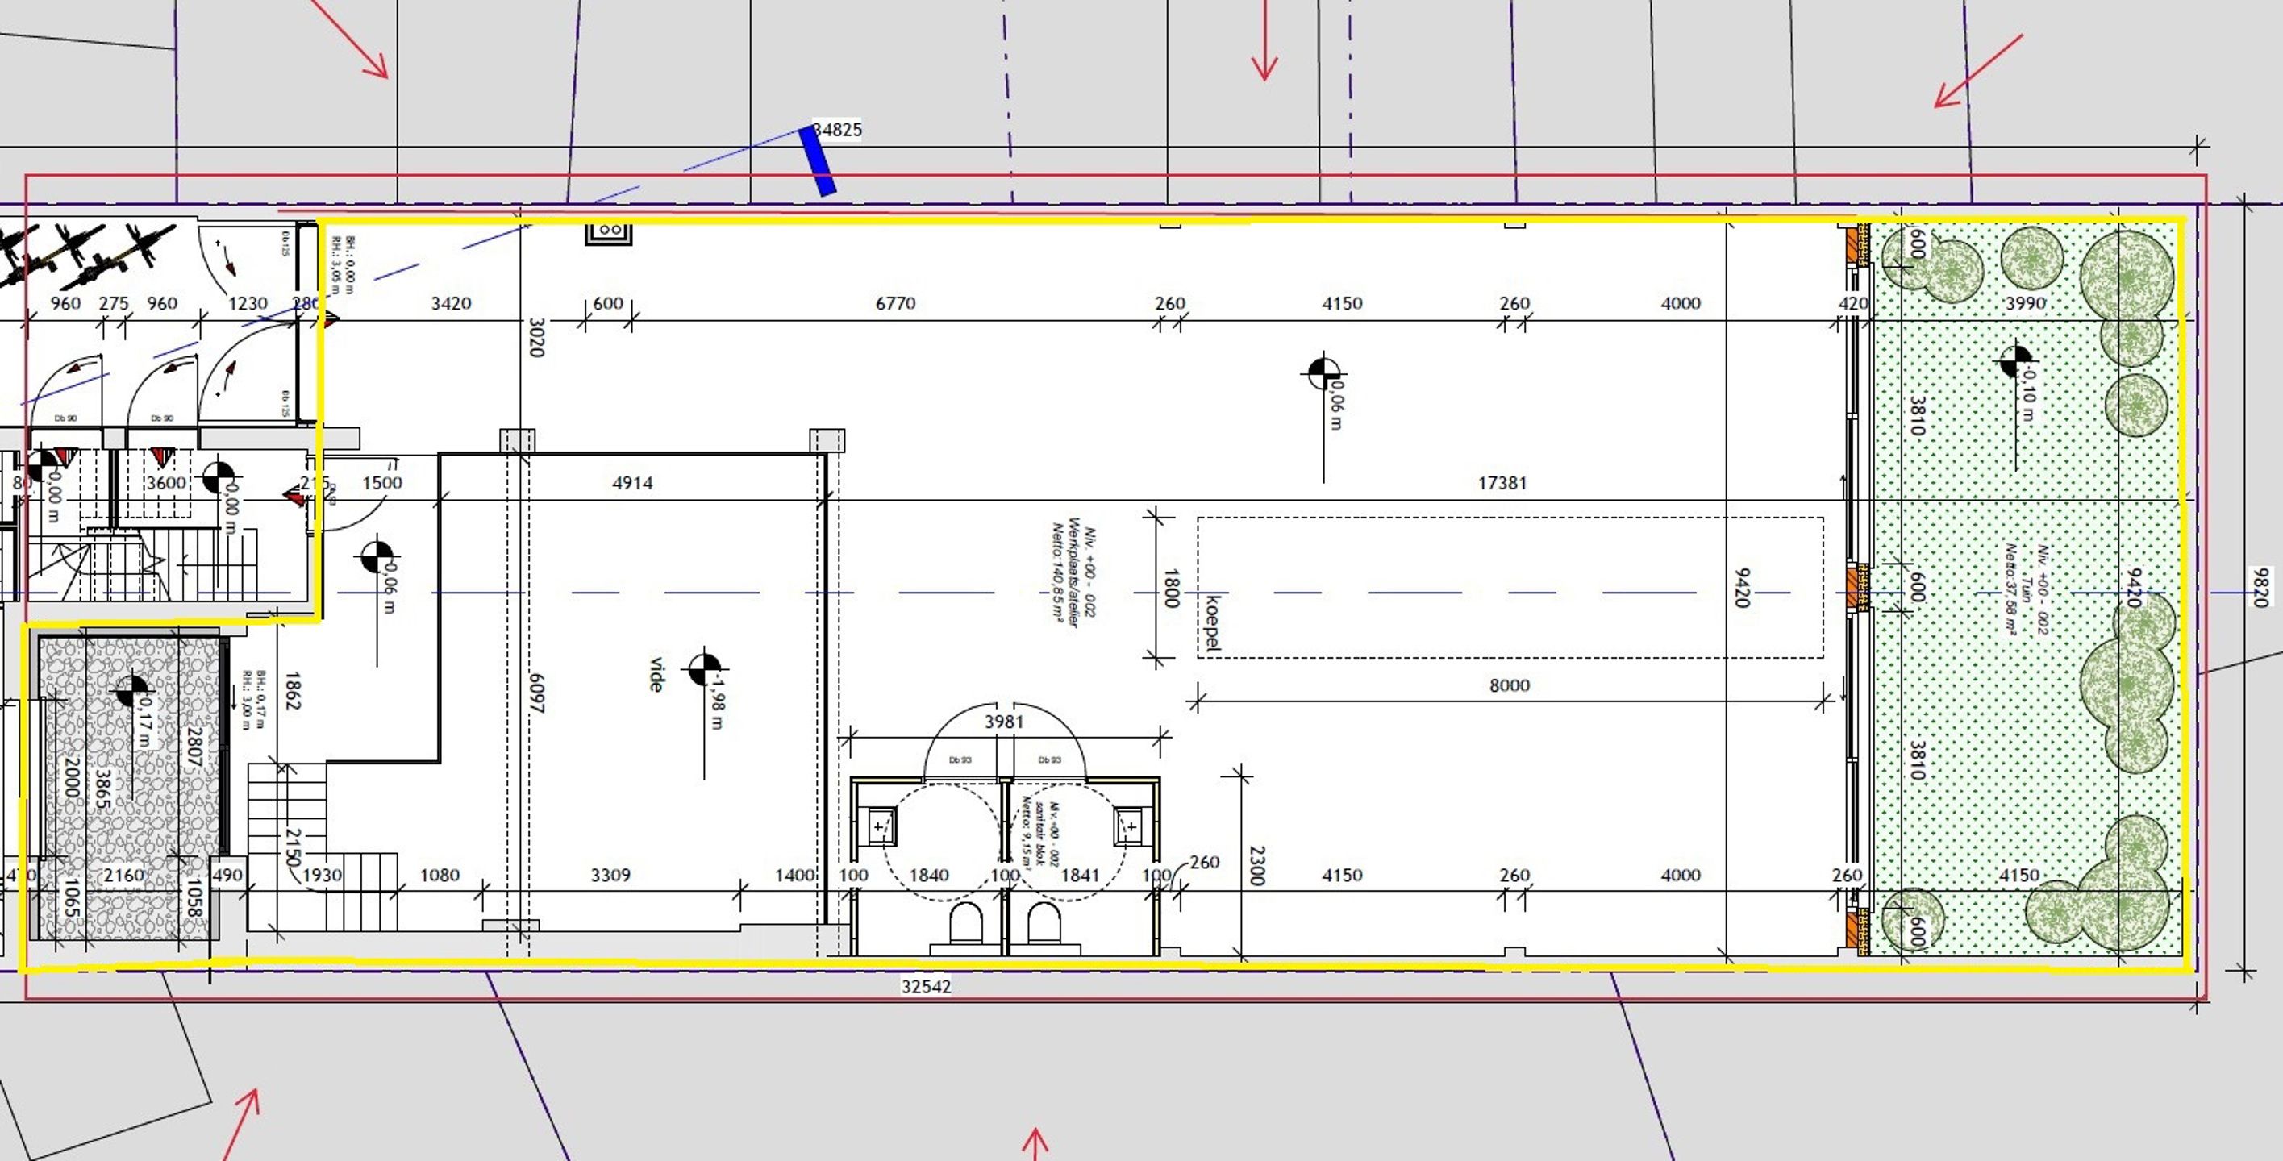Select the 3309 dimension label
Screen dimensions: 2283x1161
coord(610,876)
